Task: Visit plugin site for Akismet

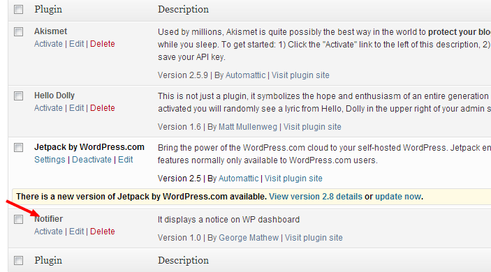Action: pos(300,75)
